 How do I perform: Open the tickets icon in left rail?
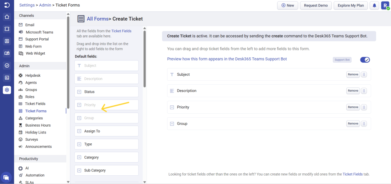pos(6,29)
